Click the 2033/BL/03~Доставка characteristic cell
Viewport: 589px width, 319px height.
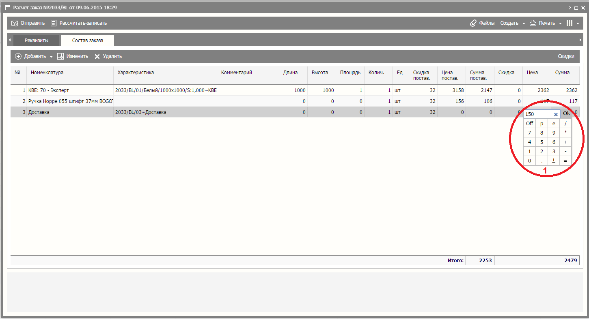point(165,112)
